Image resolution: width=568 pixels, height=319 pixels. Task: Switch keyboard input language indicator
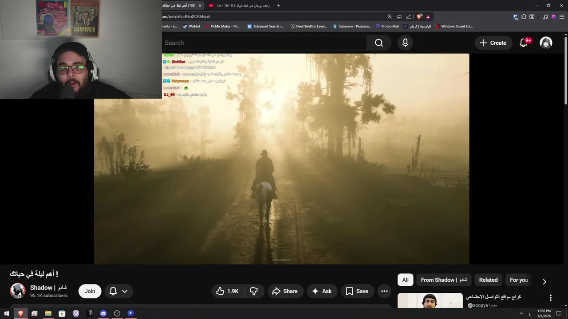[x=529, y=313]
